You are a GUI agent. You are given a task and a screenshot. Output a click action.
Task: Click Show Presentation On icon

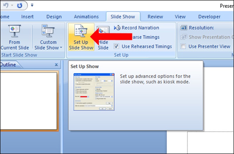(x=184, y=37)
